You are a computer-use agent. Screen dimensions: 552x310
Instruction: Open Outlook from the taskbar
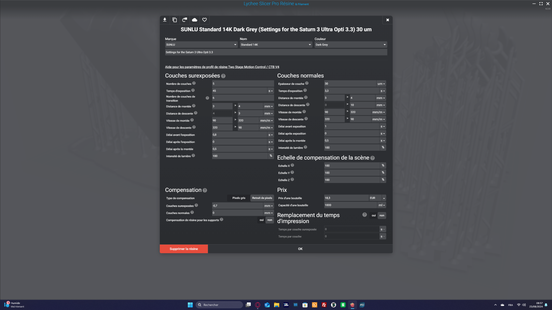[267, 305]
